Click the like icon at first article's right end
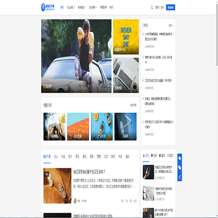This screenshot has height=218, width=218. (135, 201)
